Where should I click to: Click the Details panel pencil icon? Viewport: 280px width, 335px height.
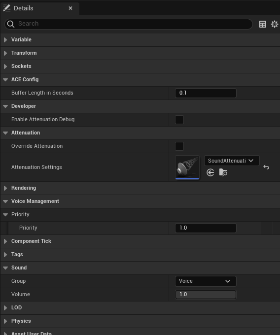click(x=6, y=8)
